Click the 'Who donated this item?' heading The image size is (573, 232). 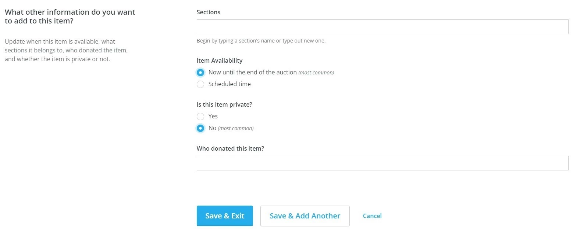230,148
